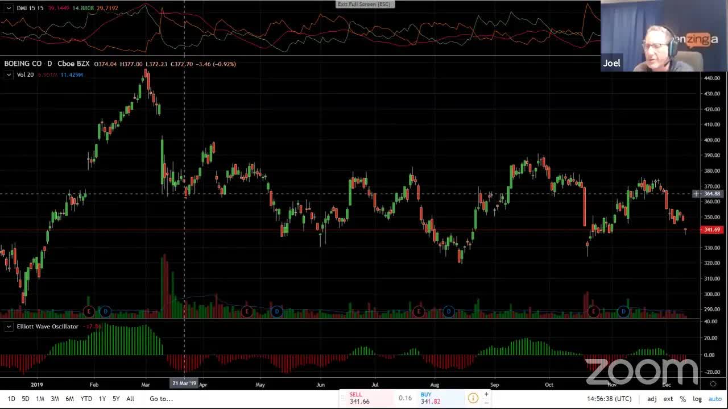Click the 2019 time axis label
This screenshot has height=409, width=728.
(37, 385)
